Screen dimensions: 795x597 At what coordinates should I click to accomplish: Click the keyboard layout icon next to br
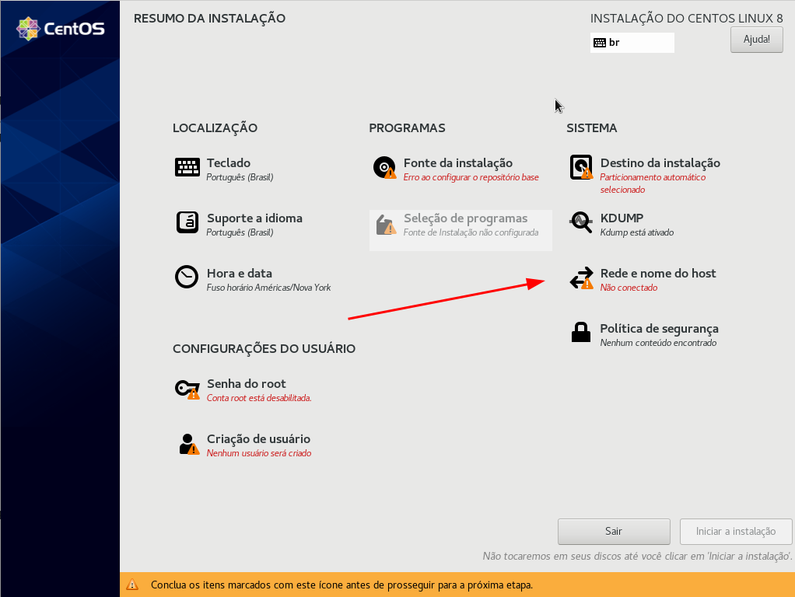[599, 43]
